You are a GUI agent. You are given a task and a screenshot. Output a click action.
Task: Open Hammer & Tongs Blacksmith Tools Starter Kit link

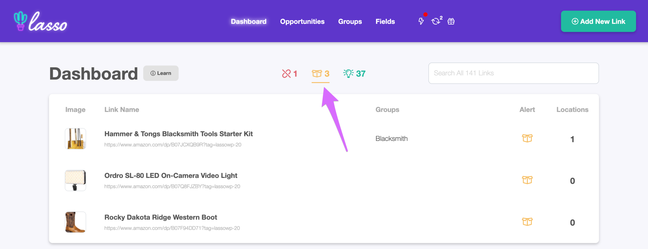[x=178, y=134]
